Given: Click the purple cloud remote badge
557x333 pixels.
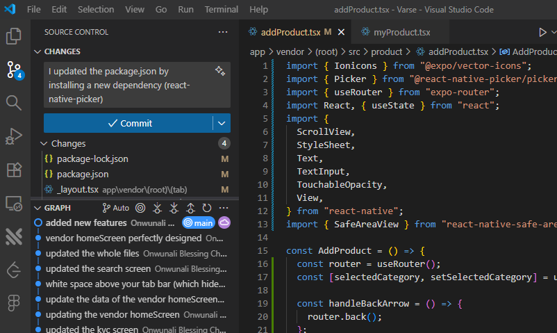Looking at the screenshot, I should [x=224, y=222].
